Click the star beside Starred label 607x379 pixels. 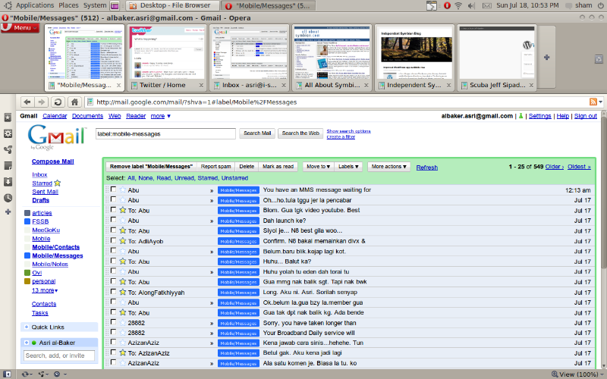click(58, 183)
